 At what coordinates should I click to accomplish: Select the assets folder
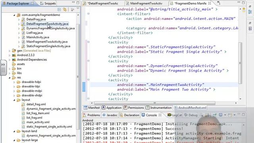21,64
